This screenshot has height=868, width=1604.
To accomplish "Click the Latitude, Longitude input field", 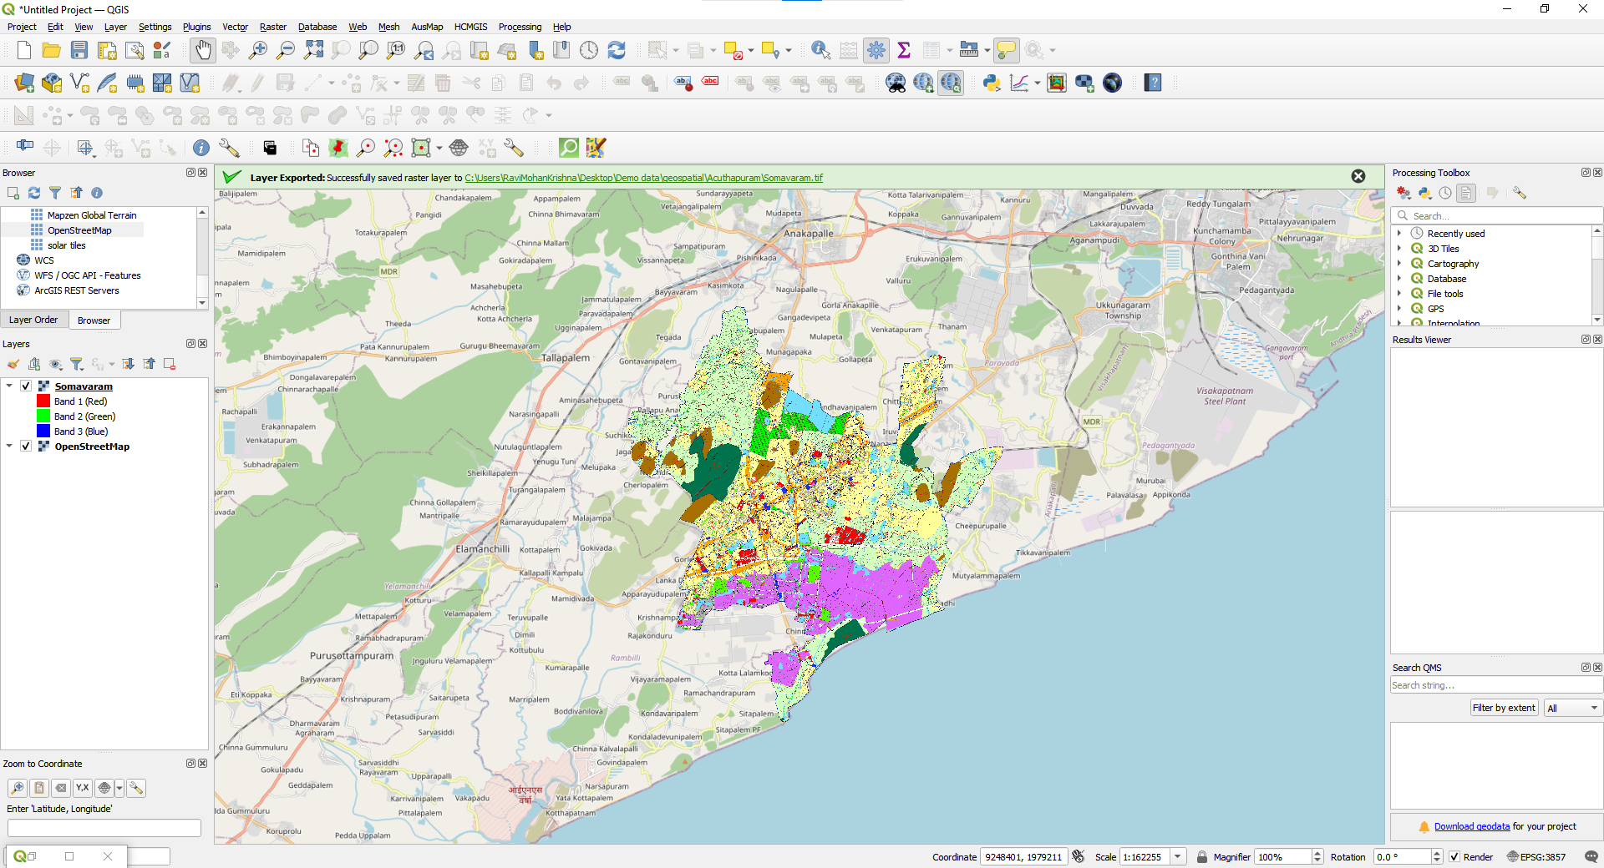I will tap(104, 828).
